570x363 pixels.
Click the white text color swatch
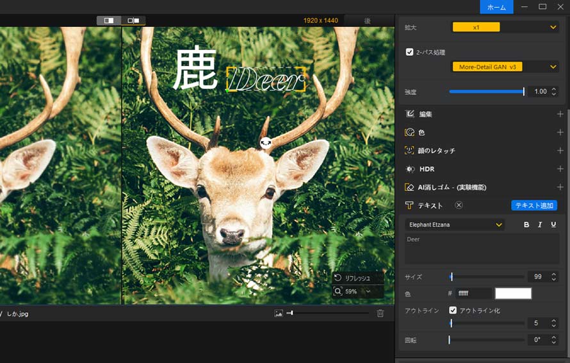coord(513,294)
